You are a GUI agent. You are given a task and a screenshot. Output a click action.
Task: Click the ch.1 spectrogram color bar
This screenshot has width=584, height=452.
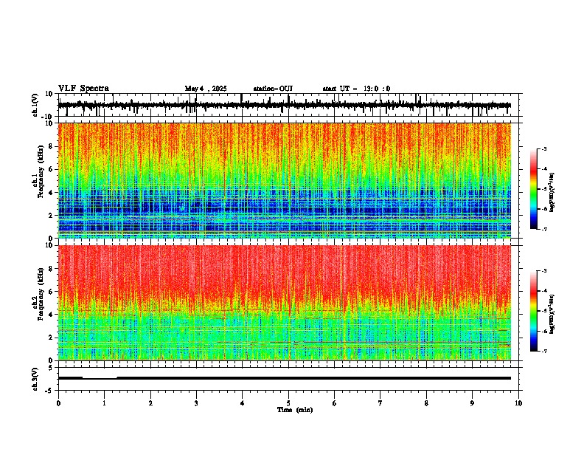click(x=534, y=189)
